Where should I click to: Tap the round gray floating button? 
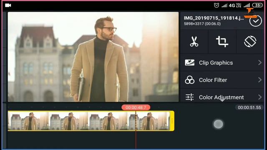pos(218,124)
